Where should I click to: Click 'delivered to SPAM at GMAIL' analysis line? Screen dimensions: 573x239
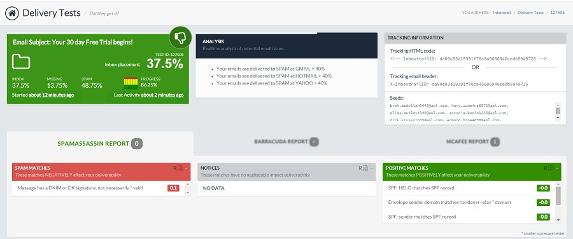tap(271, 69)
